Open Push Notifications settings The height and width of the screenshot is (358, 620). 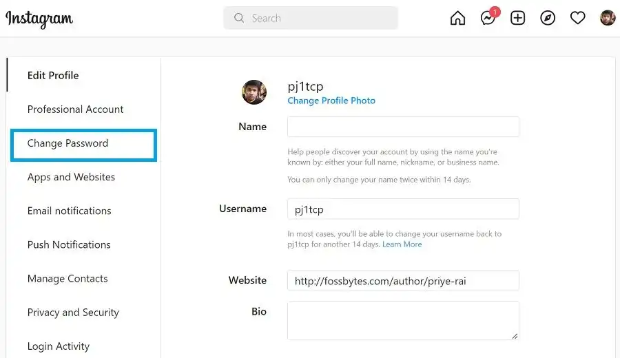69,244
